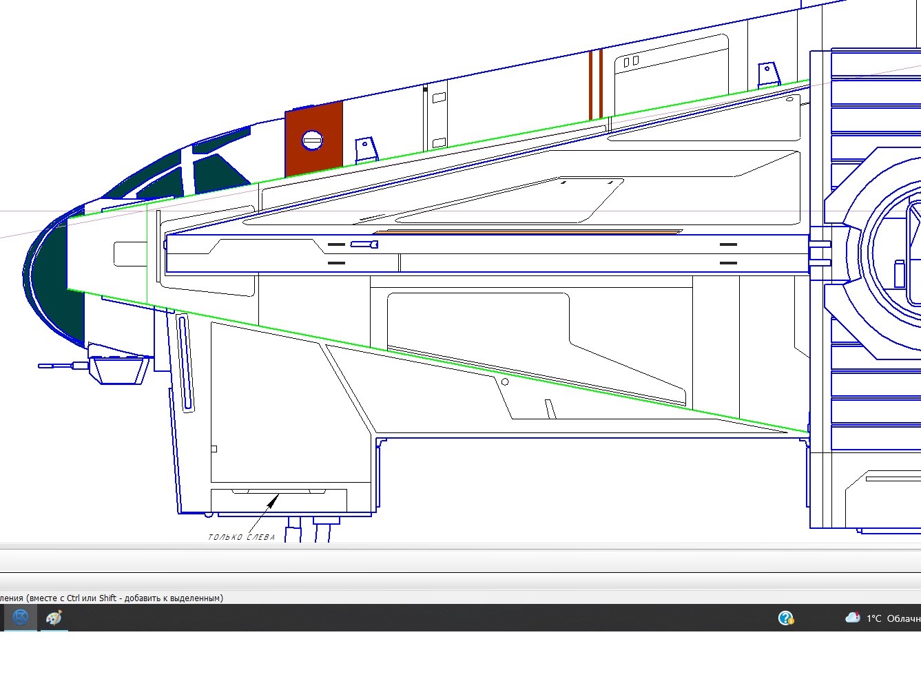This screenshot has width=921, height=690.
Task: Select the small square on the landing gear bay
Action: tap(214, 449)
